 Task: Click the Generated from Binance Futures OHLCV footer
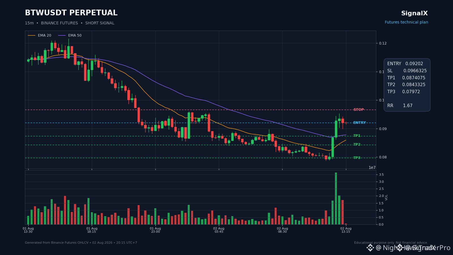(x=81, y=243)
